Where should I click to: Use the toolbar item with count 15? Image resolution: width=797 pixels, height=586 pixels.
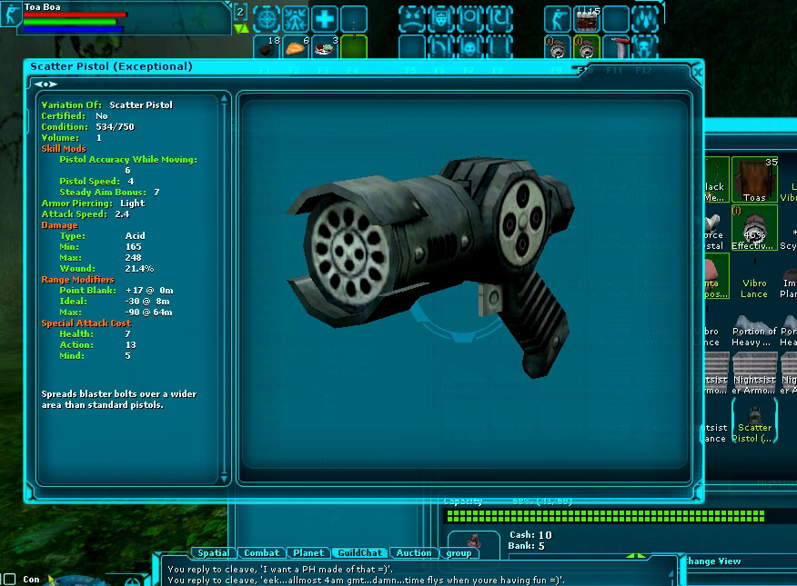pyautogui.click(x=587, y=18)
